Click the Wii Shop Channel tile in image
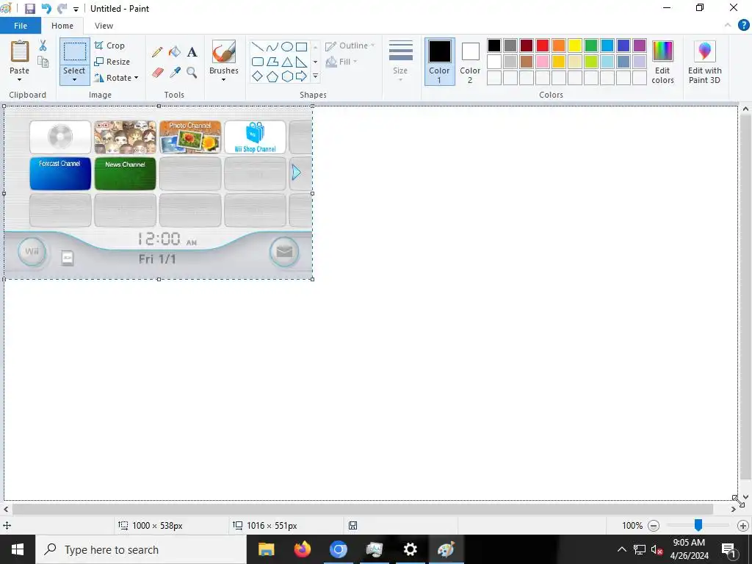The image size is (752, 564). (255, 137)
